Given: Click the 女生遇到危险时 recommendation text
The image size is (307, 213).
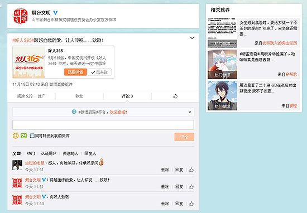Looking at the screenshot, I should [268, 28].
